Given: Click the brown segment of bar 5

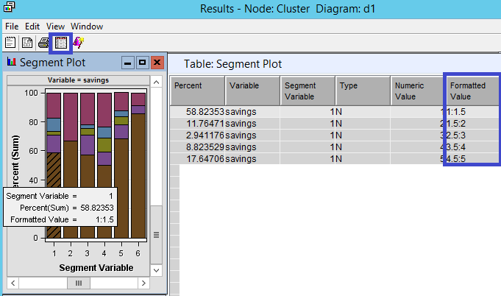Looking at the screenshot, I should (x=121, y=188).
